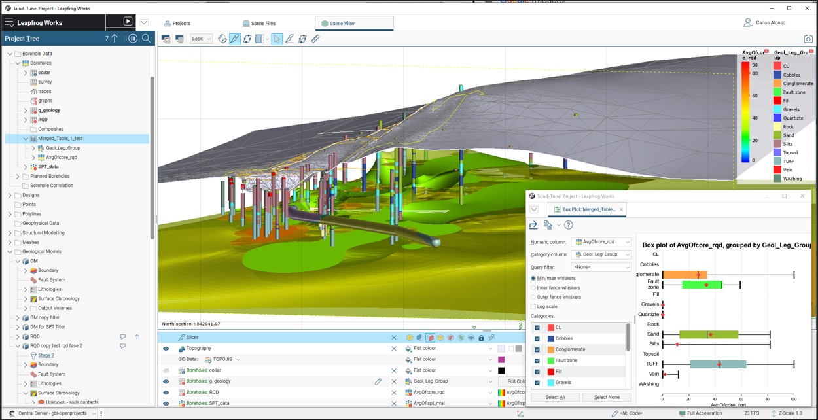This screenshot has width=818, height=420.
Task: Select the ruler measurement tool
Action: pos(315,39)
